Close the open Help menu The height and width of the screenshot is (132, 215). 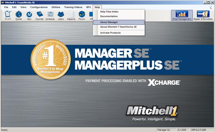click(97, 7)
